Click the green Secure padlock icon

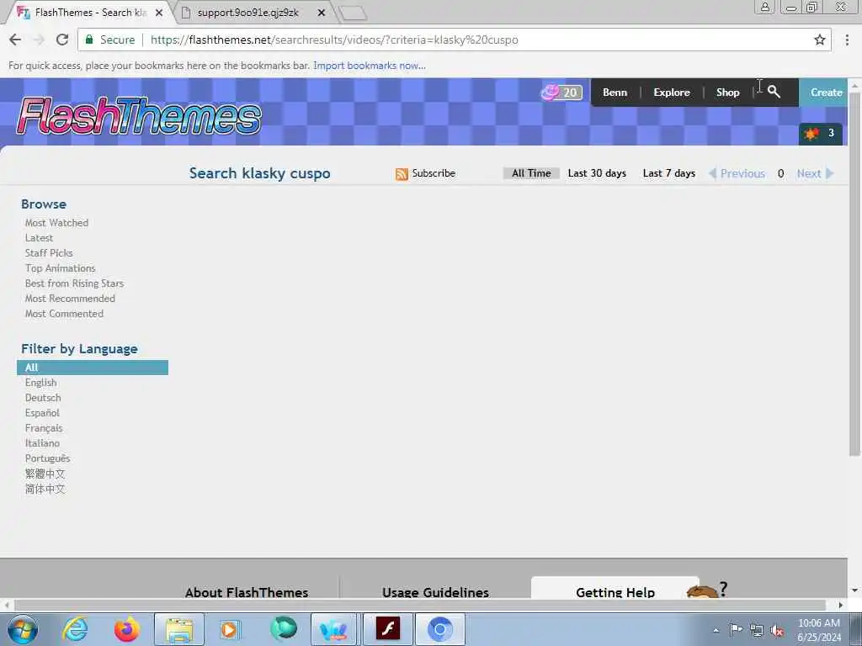tap(88, 40)
